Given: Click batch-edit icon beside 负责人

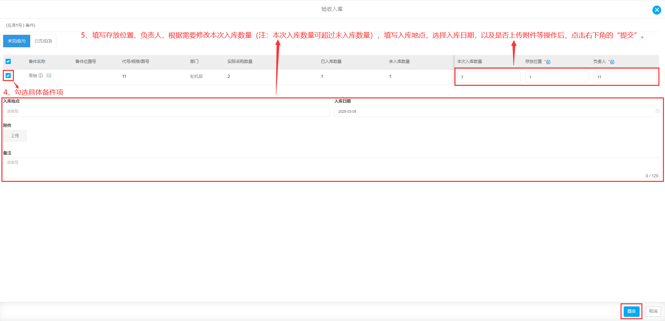Looking at the screenshot, I should [x=612, y=62].
